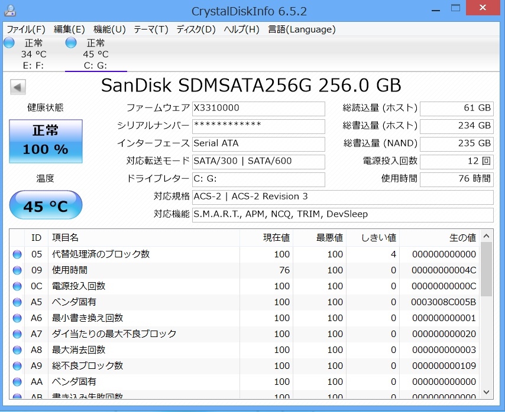Open the 機能(U) menu
Viewport: 505px width, 412px height.
(x=109, y=30)
